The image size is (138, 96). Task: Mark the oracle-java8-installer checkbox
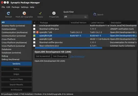coord(34,26)
